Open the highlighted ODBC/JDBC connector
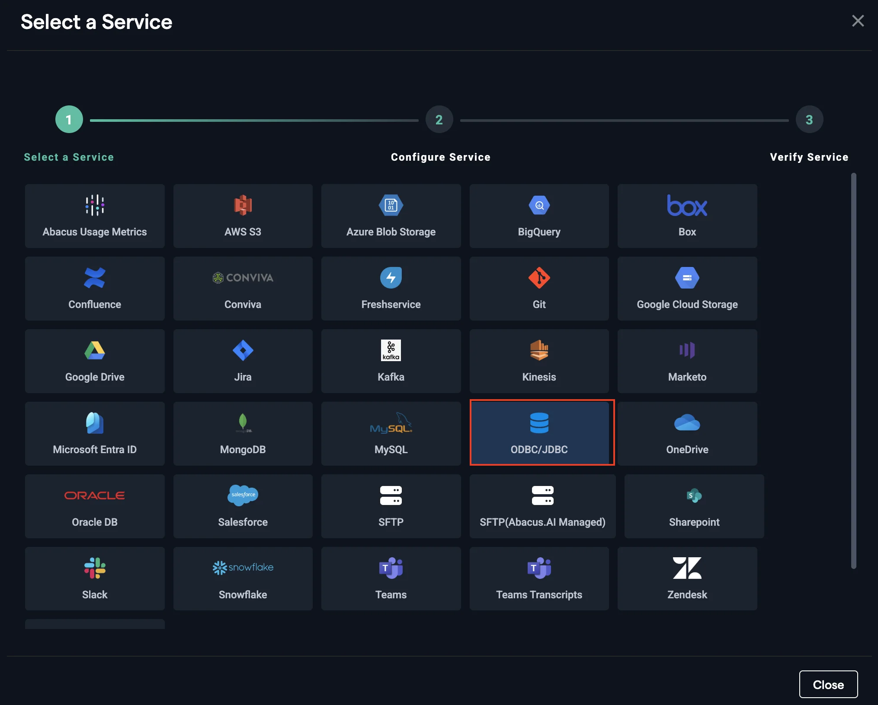 (x=542, y=433)
